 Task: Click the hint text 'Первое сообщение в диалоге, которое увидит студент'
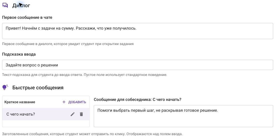(68, 44)
